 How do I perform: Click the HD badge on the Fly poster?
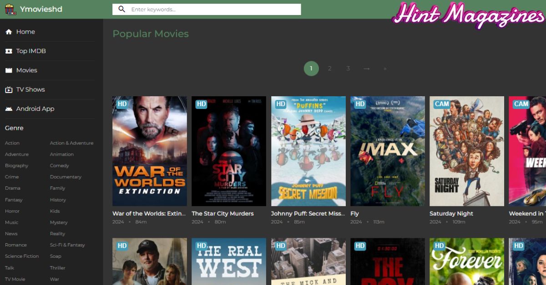click(x=360, y=104)
